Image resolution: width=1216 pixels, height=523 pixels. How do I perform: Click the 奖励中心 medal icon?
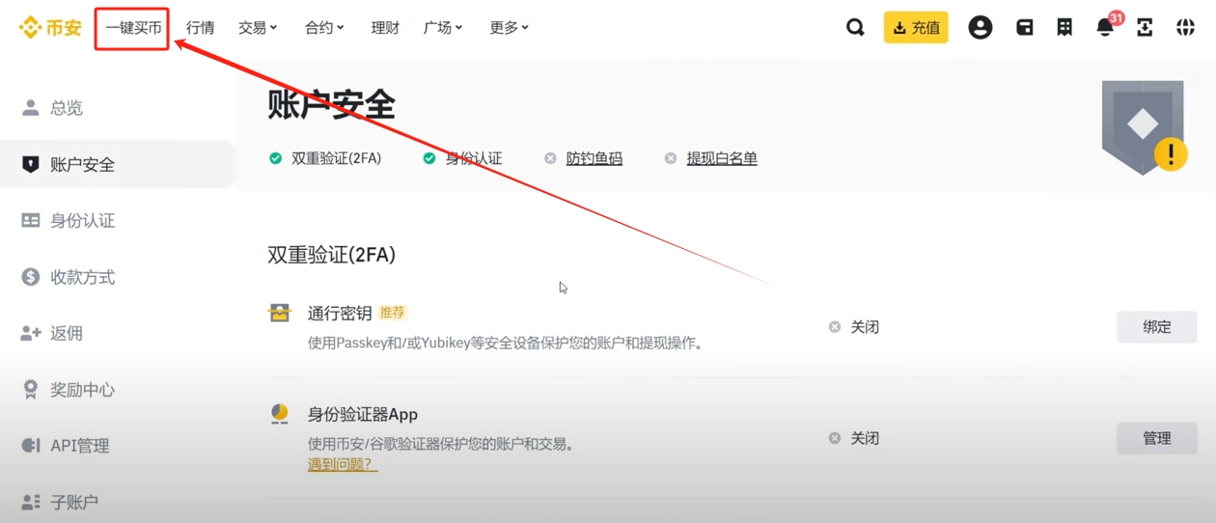31,389
